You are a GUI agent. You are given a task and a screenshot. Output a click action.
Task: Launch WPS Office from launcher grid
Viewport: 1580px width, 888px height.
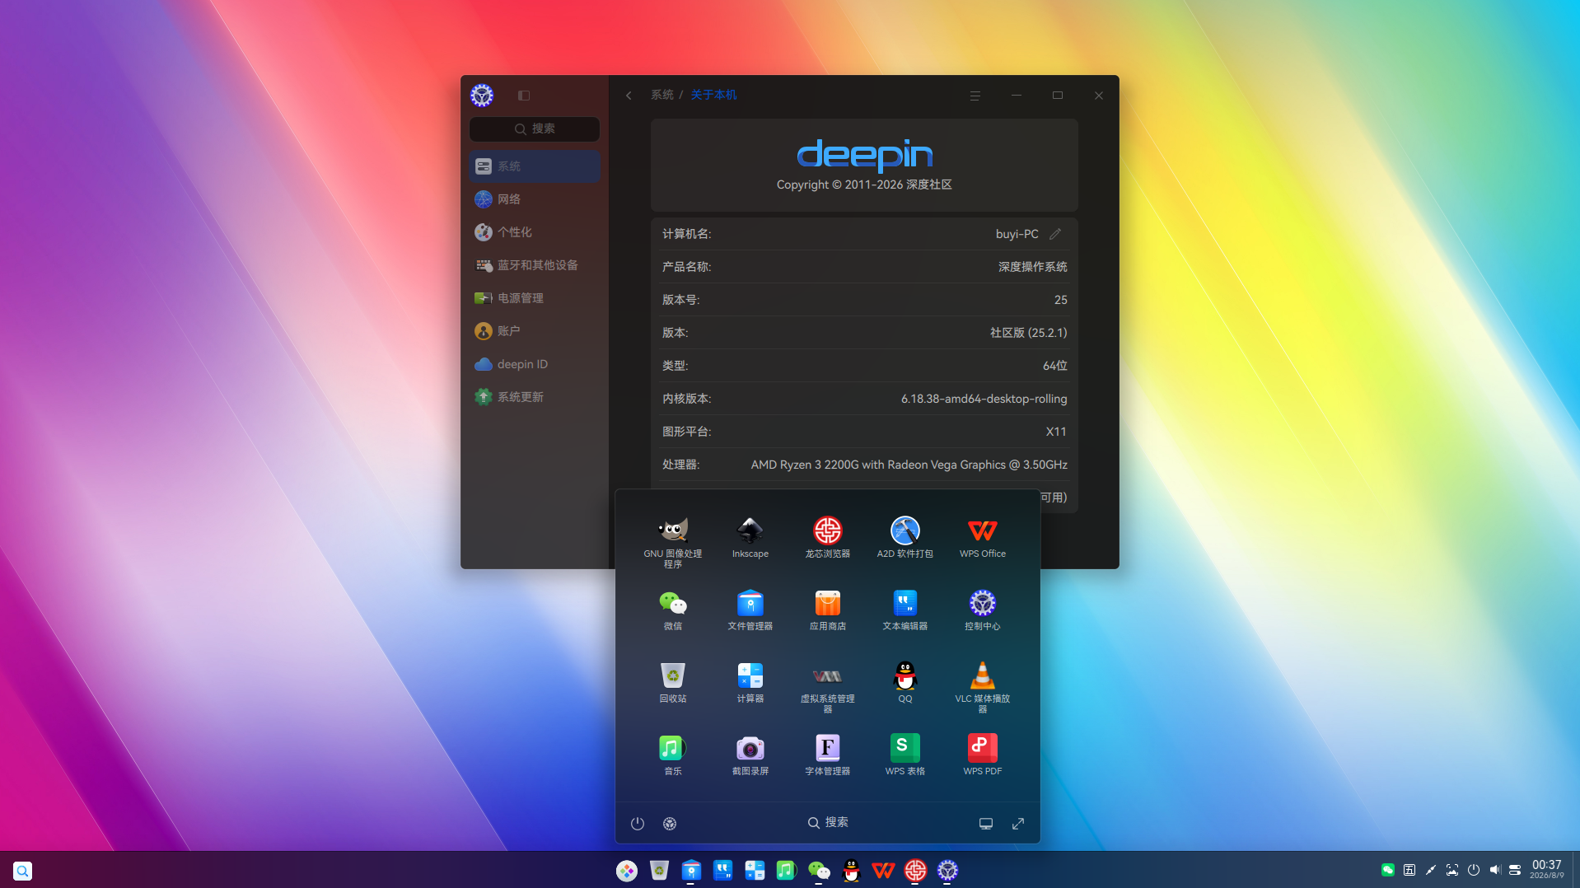tap(982, 537)
